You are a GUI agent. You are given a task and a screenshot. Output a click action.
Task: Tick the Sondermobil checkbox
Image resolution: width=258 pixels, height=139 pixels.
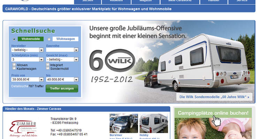[47, 68]
